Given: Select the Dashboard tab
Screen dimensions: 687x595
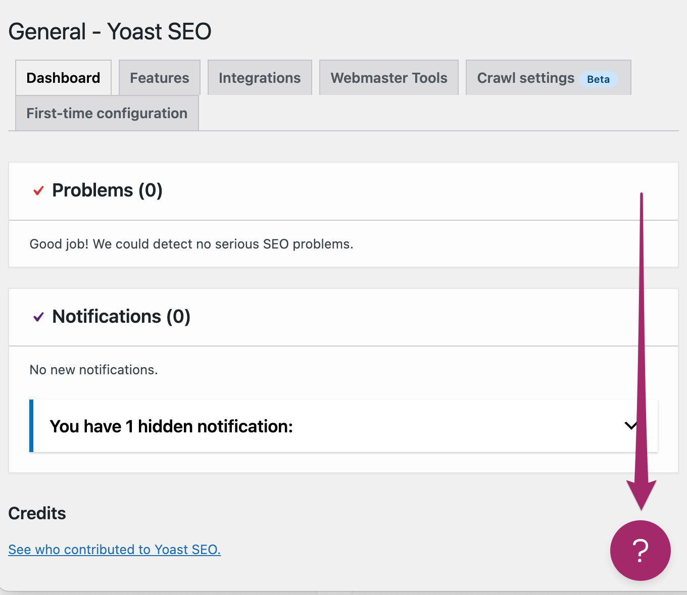Looking at the screenshot, I should [63, 77].
